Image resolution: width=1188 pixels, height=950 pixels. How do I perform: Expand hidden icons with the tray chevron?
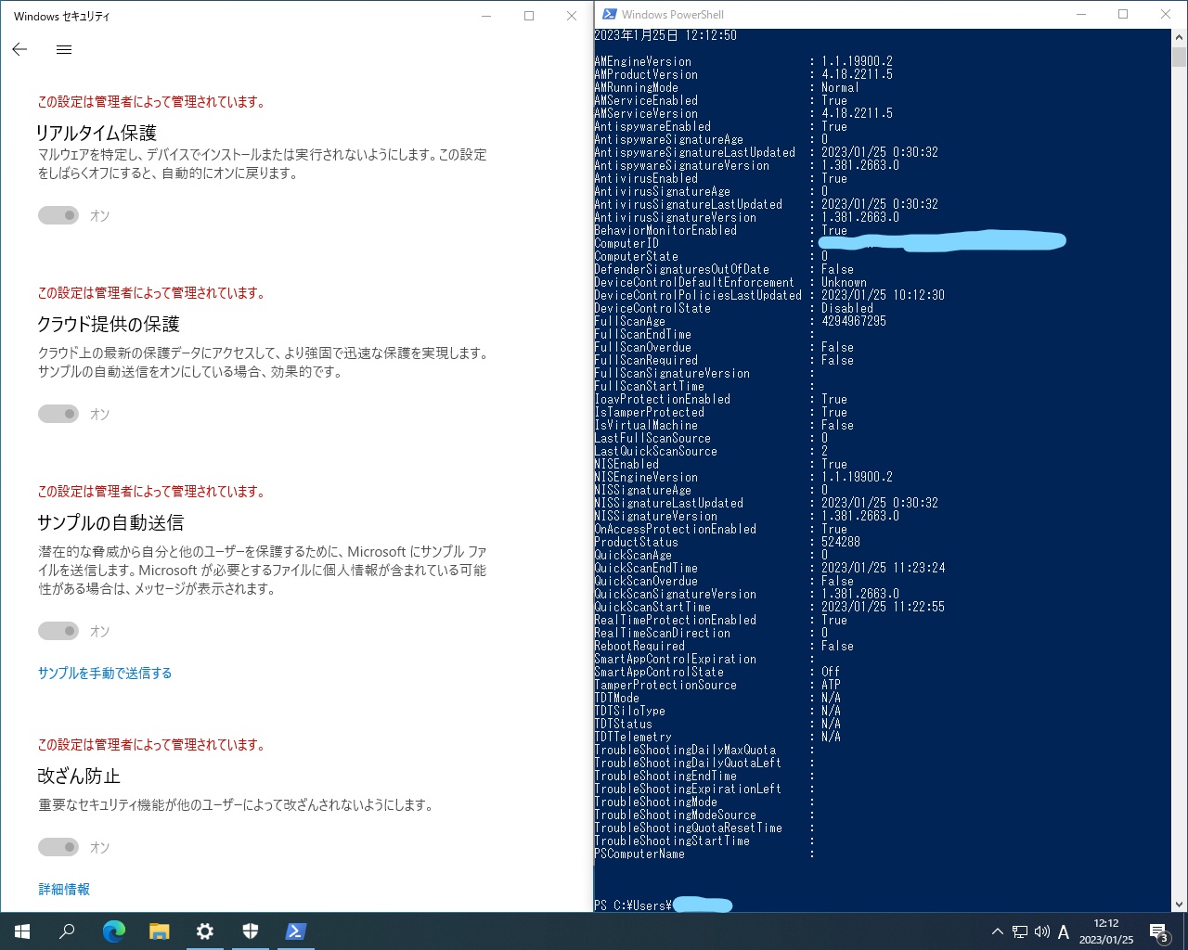(x=997, y=931)
